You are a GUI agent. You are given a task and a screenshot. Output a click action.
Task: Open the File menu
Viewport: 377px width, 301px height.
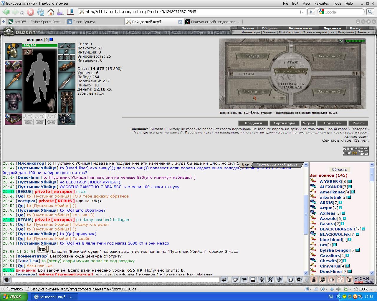(285, 3)
